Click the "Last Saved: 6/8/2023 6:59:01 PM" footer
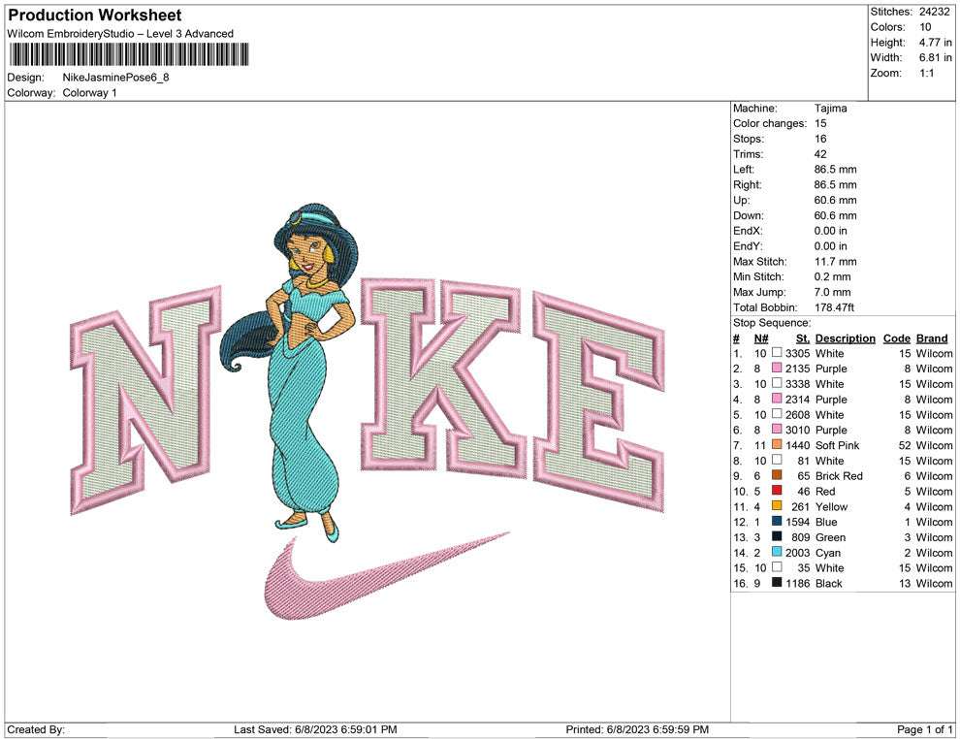 (315, 729)
